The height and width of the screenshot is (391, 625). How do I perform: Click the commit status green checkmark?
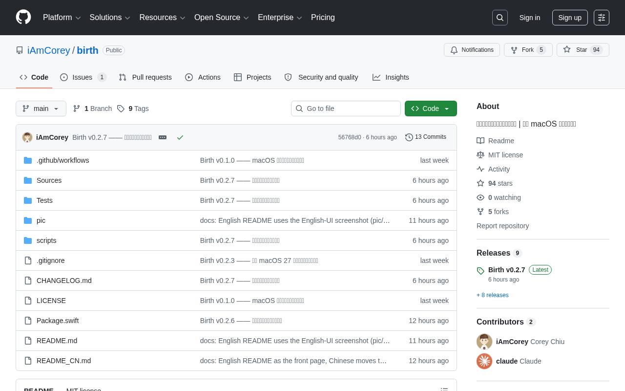coord(180,137)
